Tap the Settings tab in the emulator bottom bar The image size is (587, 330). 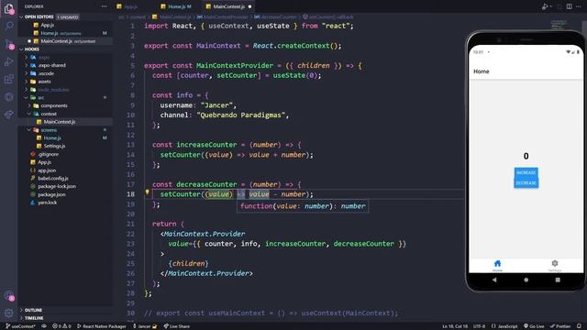click(x=554, y=266)
